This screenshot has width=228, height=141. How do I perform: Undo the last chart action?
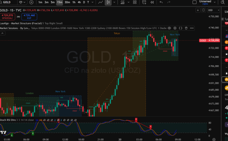161,2
